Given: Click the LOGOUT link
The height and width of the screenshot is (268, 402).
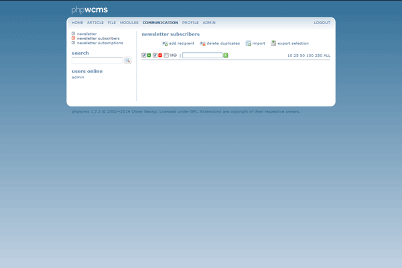Looking at the screenshot, I should coord(322,23).
